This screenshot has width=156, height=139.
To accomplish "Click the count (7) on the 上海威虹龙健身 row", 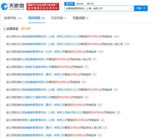I will (x=86, y=67).
